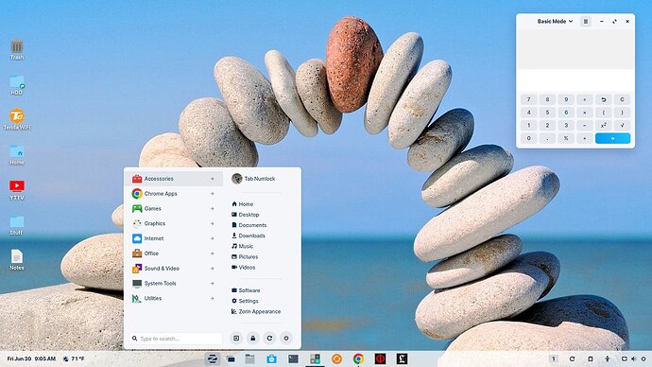
Task: Click the left parenthesis key
Action: pos(604,113)
